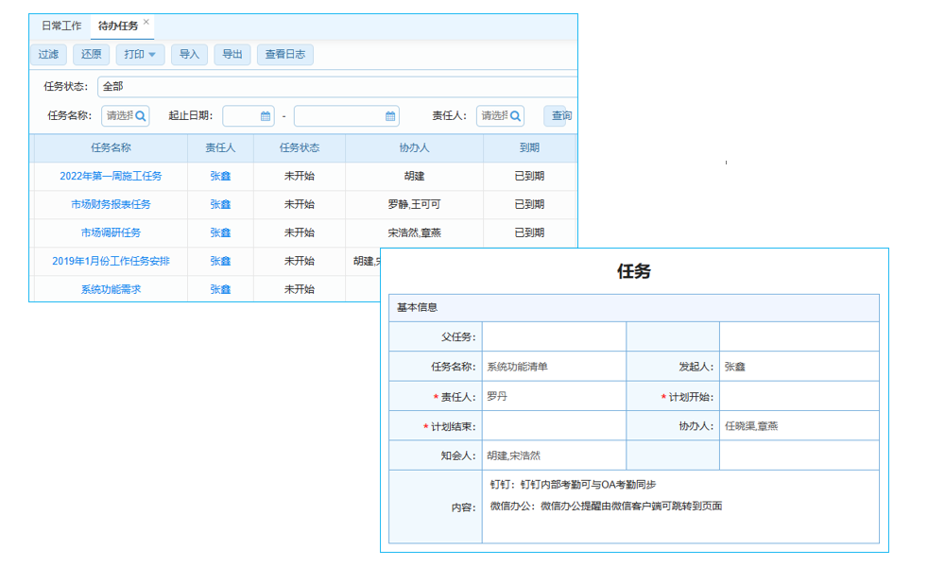945x567 pixels.
Task: Click the 计划开始 date input field
Action: click(x=799, y=397)
